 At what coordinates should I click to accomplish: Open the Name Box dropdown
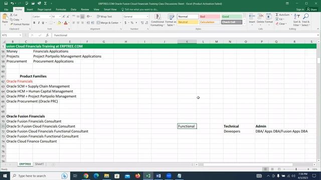[x=20, y=35]
